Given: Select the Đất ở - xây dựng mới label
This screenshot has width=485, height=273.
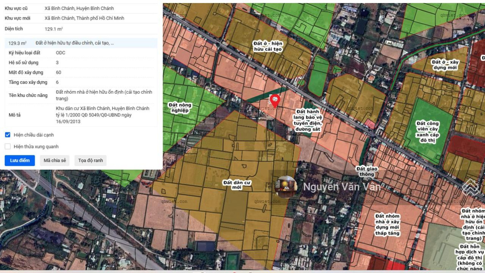Looking at the screenshot, I should [445, 65].
